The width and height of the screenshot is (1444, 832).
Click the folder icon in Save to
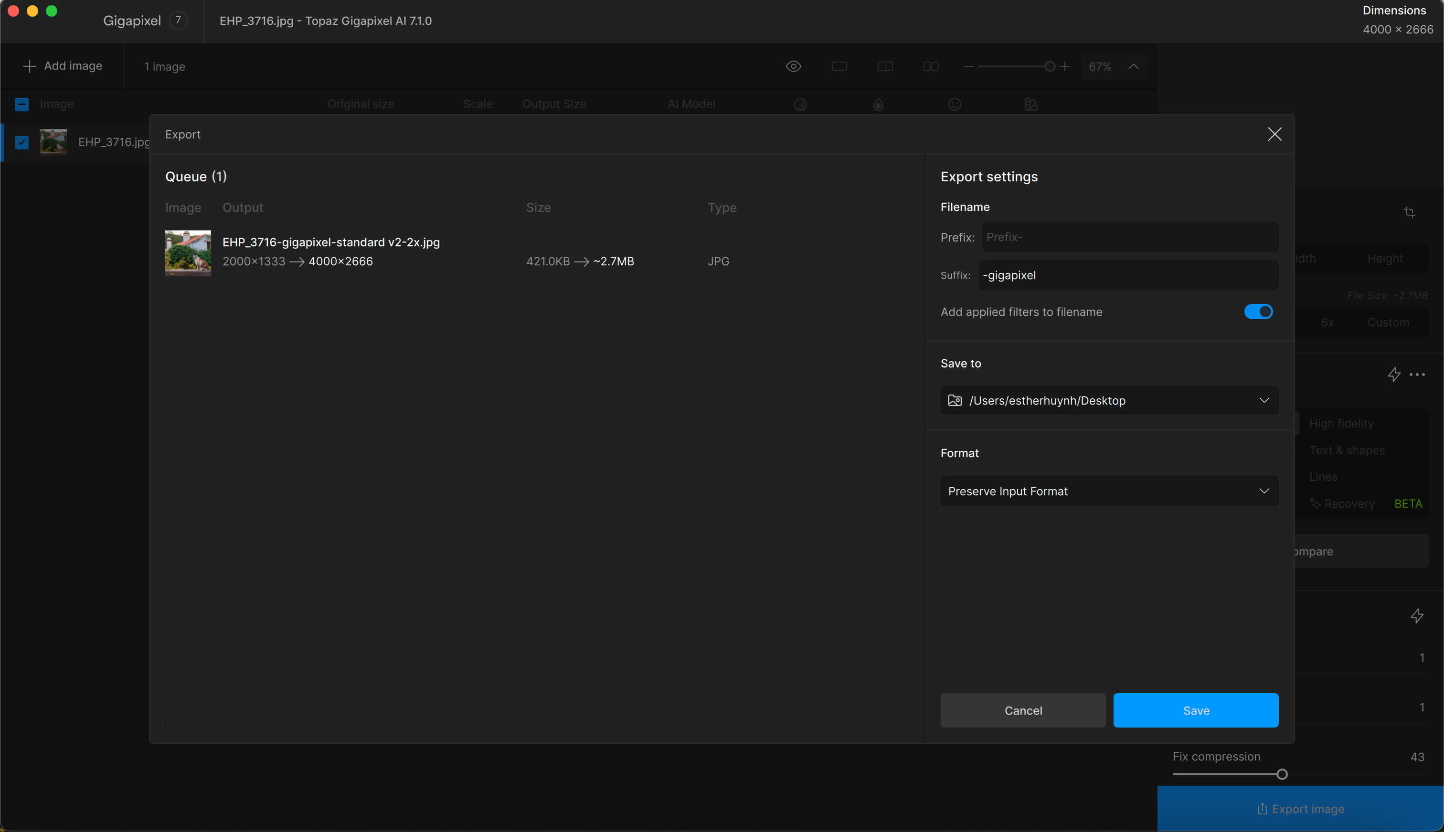955,400
